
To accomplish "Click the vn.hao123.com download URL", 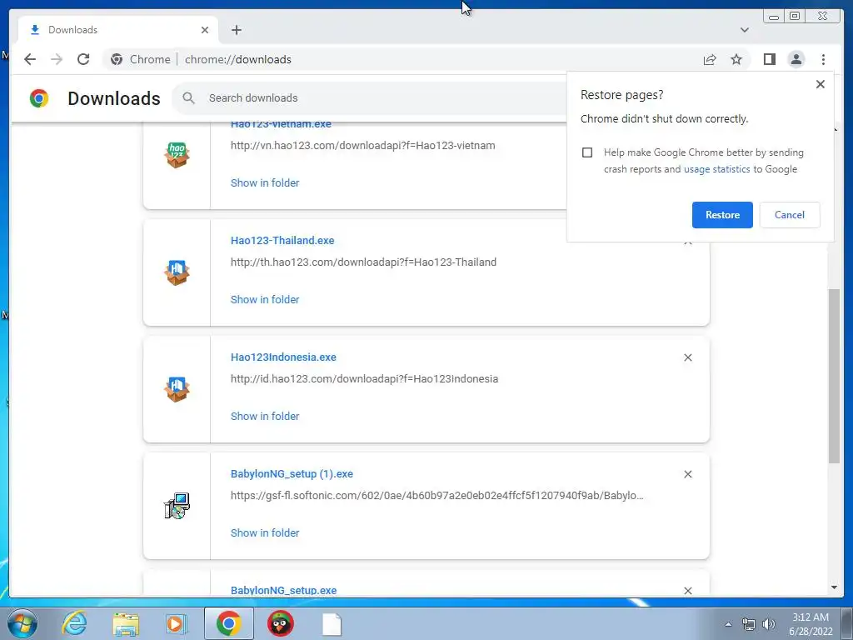I will click(363, 145).
